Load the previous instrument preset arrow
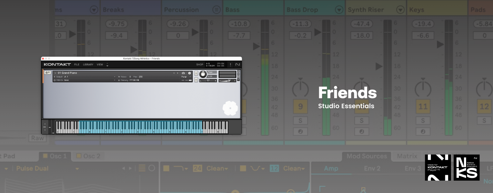 tap(174, 73)
